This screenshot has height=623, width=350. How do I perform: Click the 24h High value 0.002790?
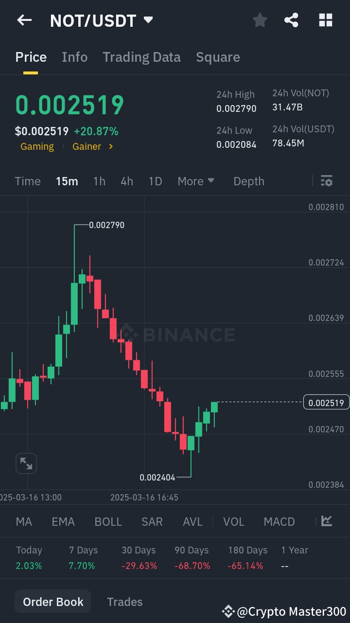pyautogui.click(x=236, y=108)
